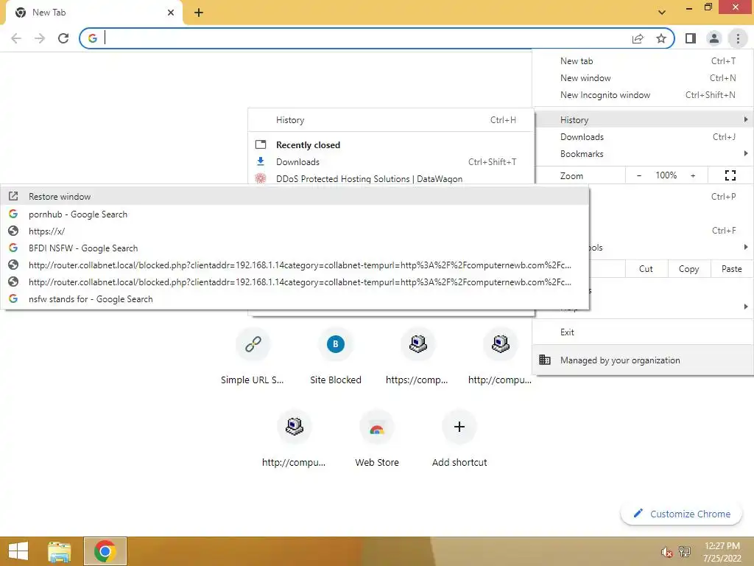Screen dimensions: 754x566
Task: Click Copy in the edit row
Action: click(688, 269)
